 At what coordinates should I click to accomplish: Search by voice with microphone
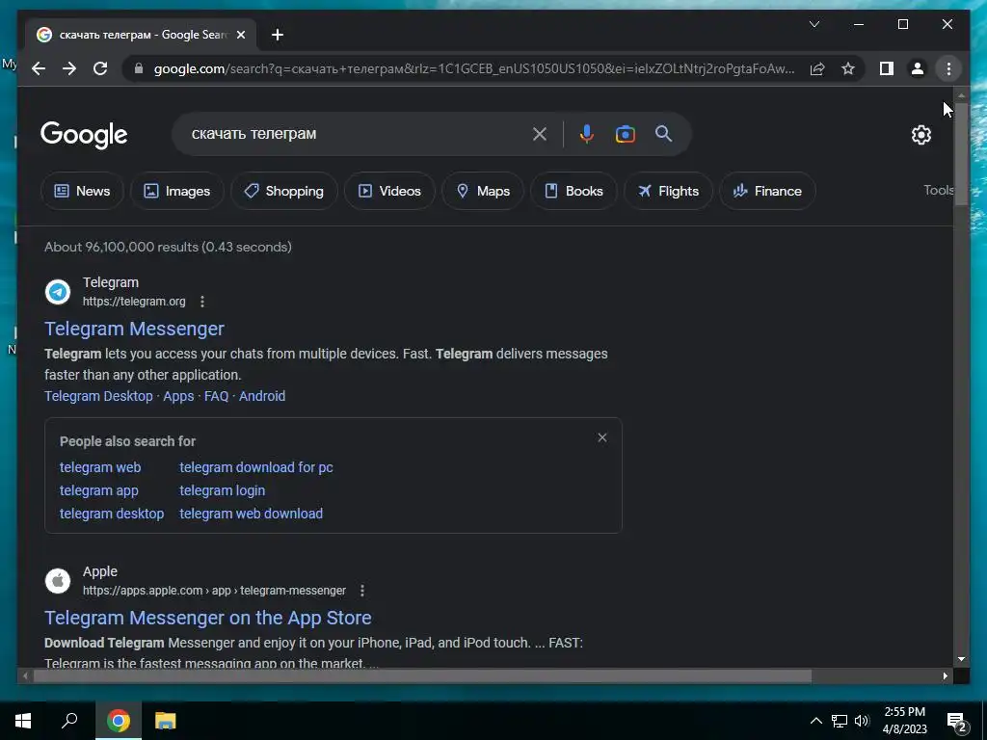(x=587, y=134)
